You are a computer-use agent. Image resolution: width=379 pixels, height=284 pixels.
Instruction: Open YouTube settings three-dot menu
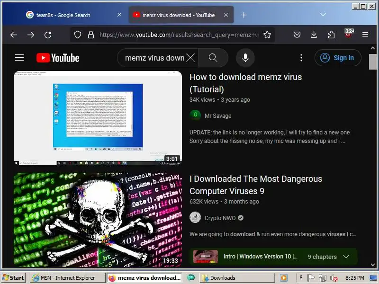click(x=301, y=58)
